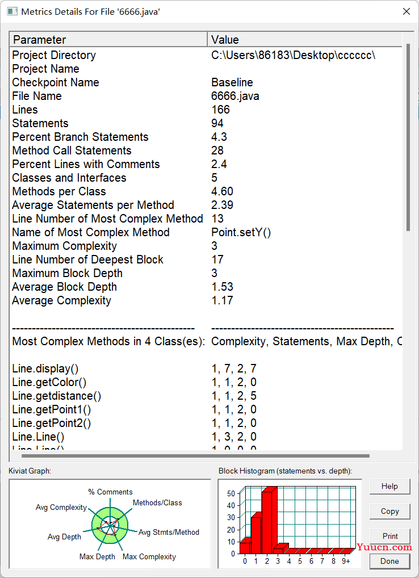
Task: Select the Value column header
Action: (305, 39)
